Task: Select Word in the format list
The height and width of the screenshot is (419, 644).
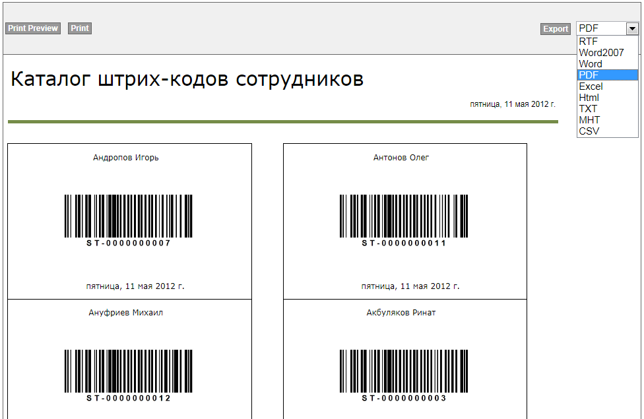Action: point(608,64)
